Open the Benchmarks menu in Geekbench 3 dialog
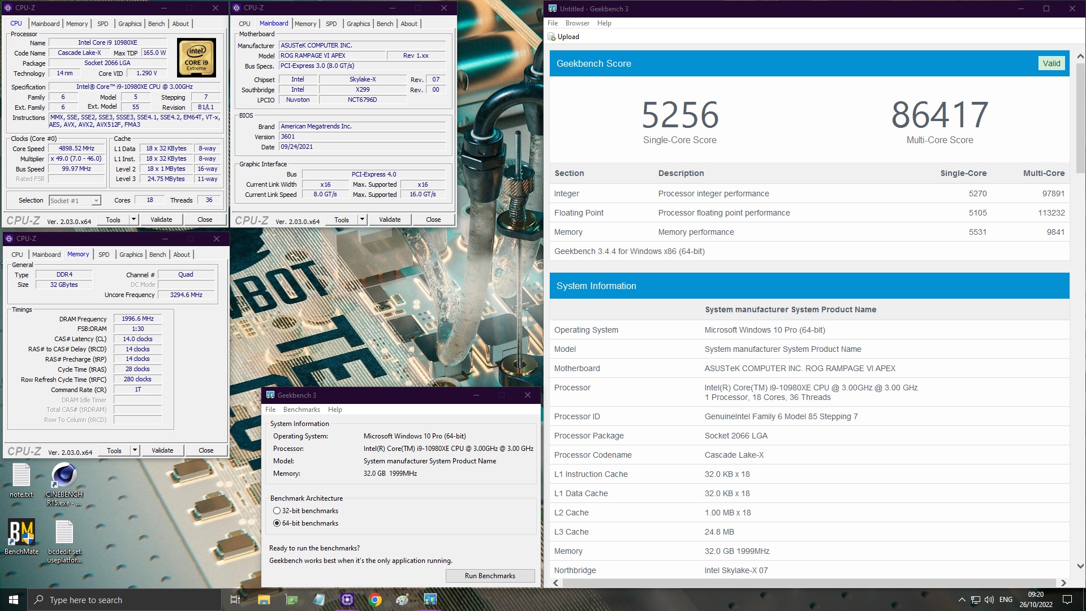This screenshot has height=611, width=1086. point(301,410)
